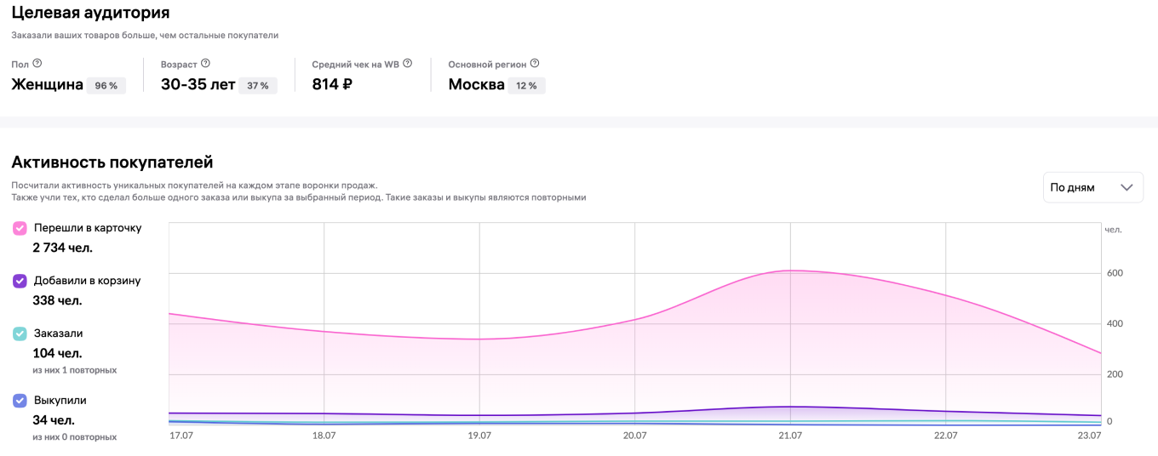
Task: Click the pink chart peak at 21.07
Action: [790, 271]
